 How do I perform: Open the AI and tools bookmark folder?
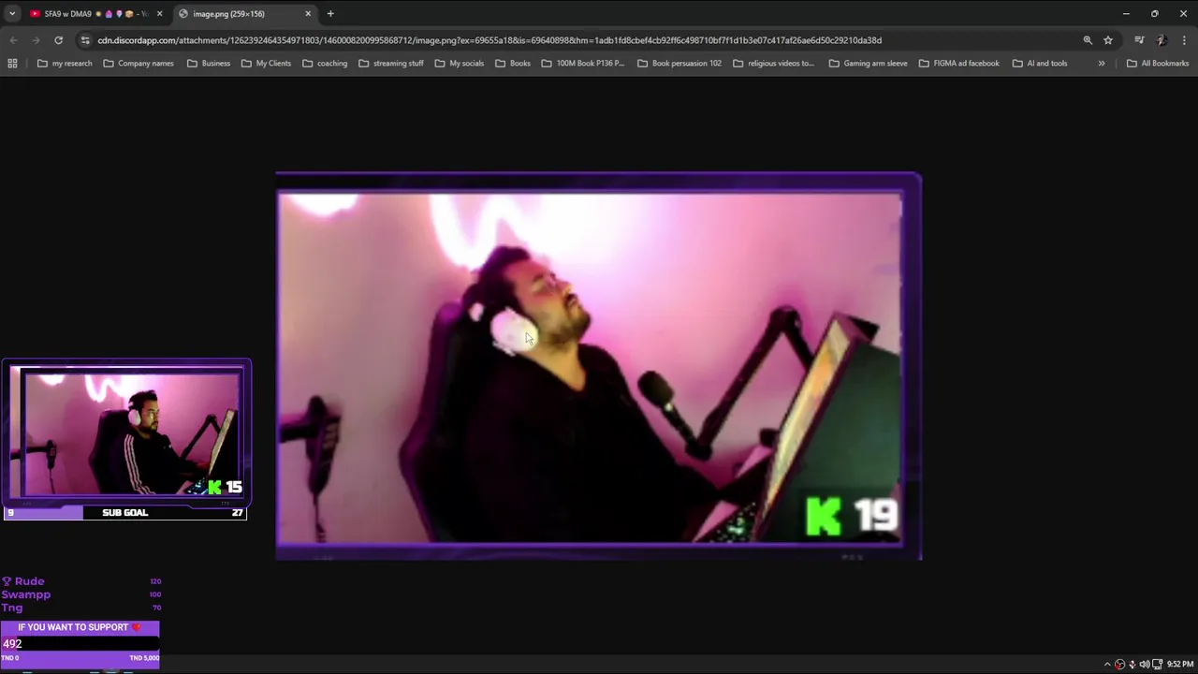click(1040, 64)
